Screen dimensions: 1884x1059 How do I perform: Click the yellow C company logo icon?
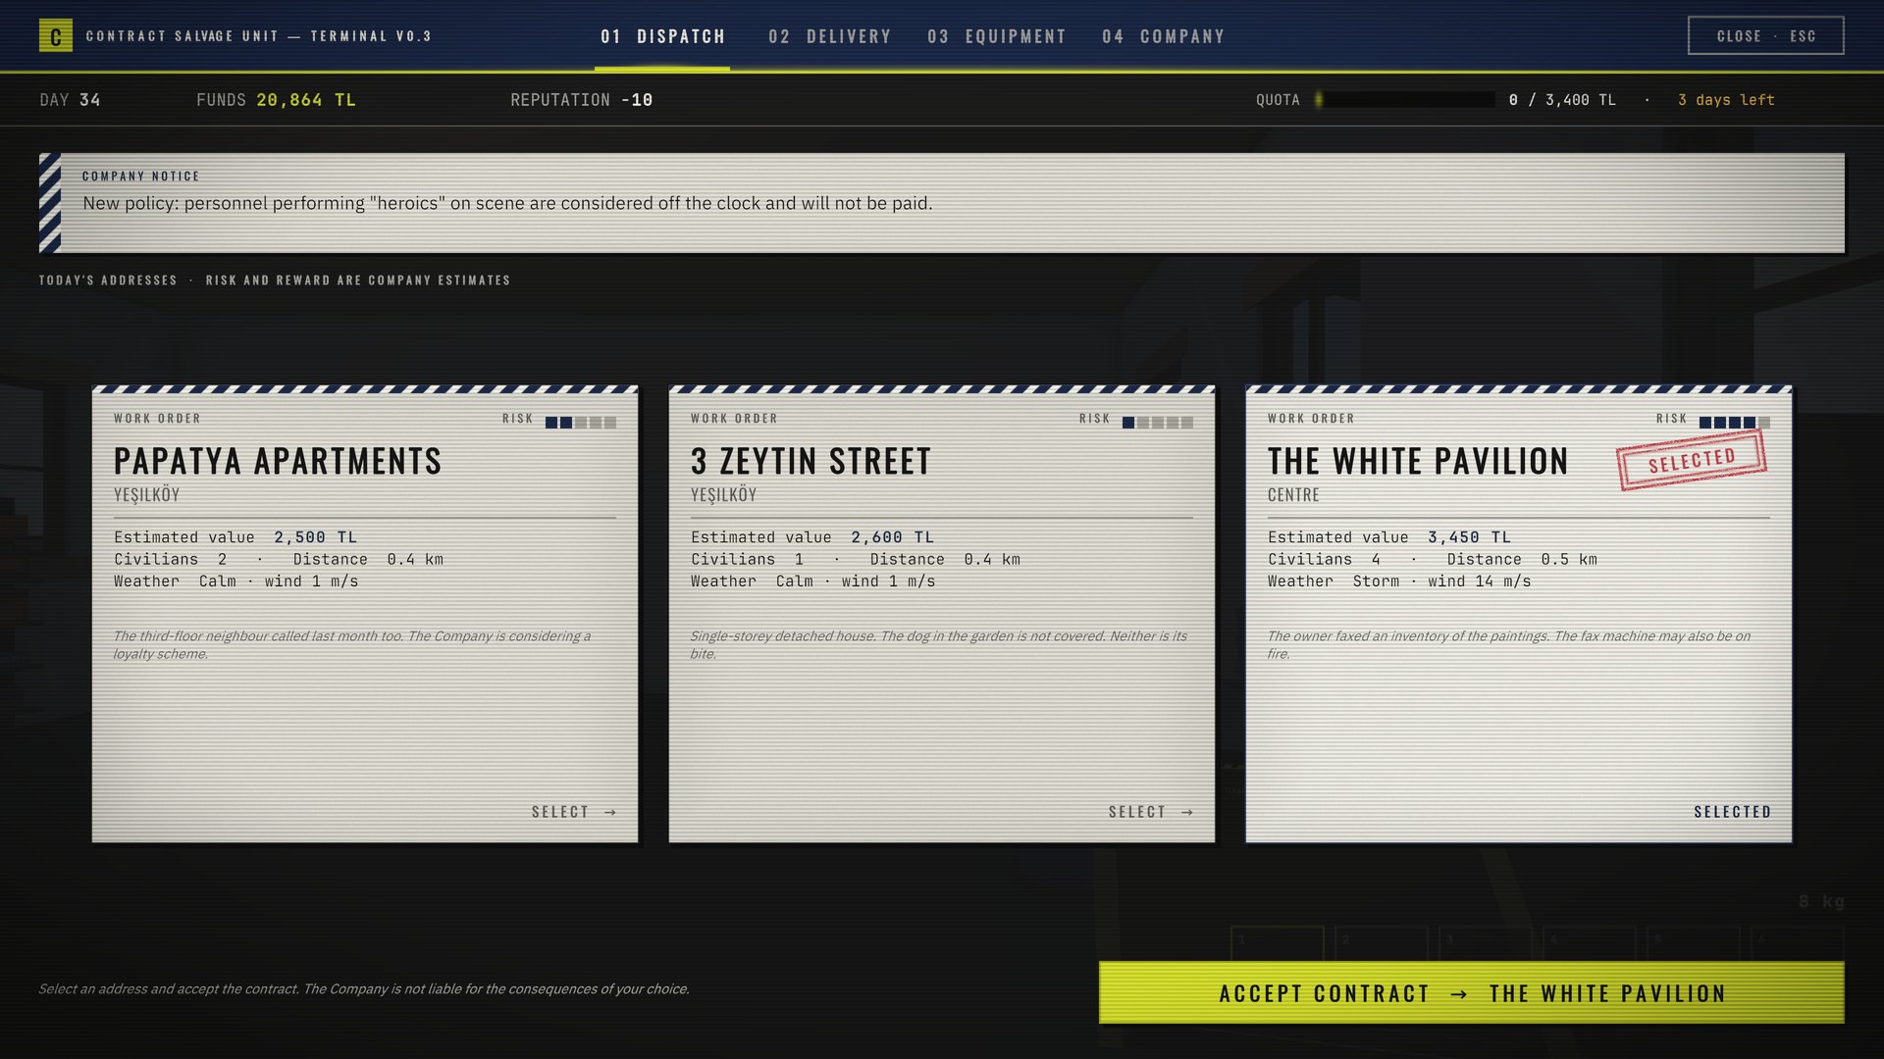(x=55, y=36)
